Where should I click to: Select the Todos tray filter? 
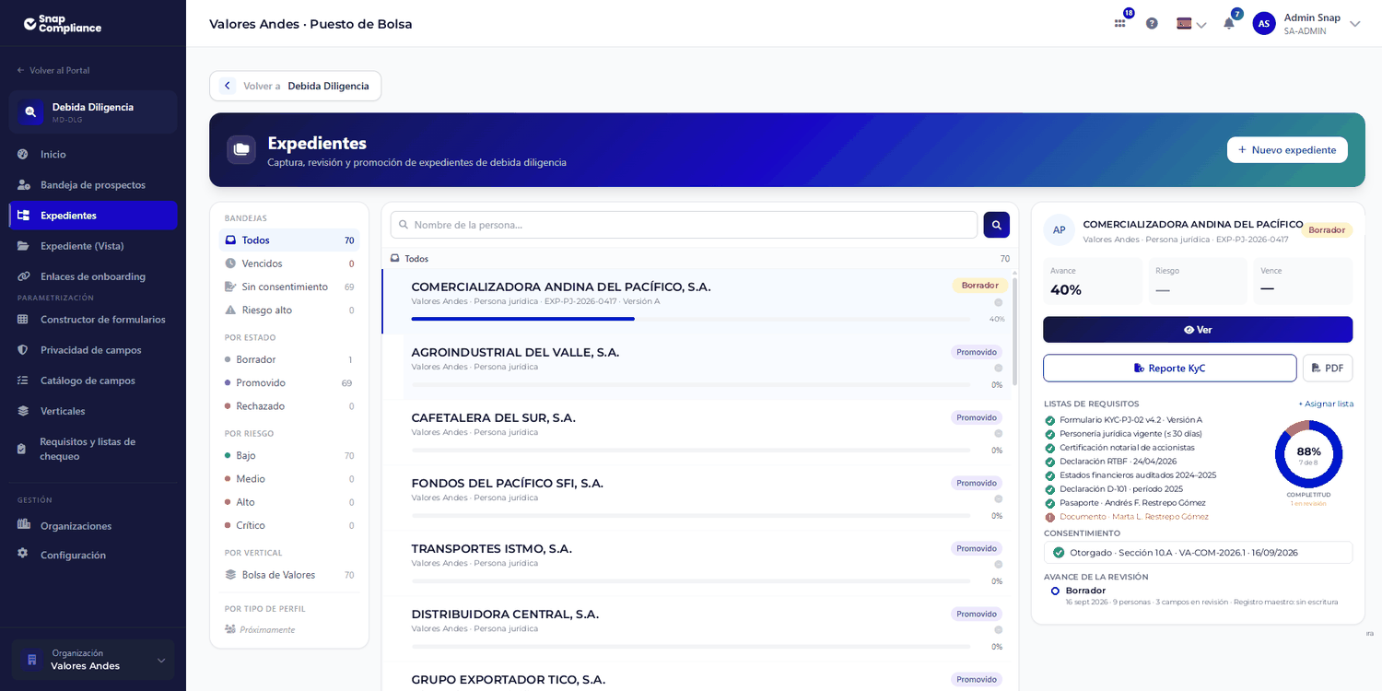[x=289, y=240]
